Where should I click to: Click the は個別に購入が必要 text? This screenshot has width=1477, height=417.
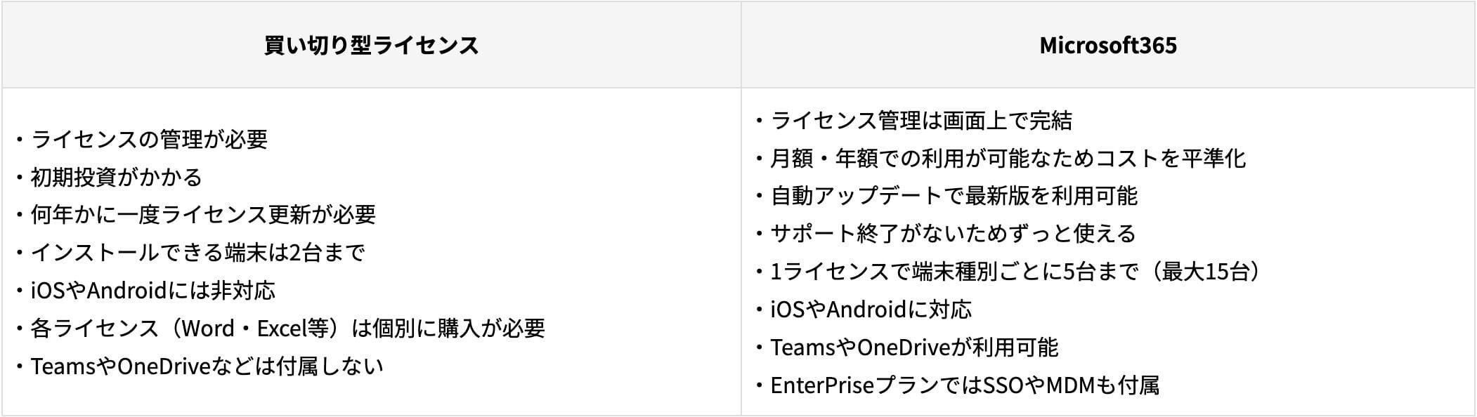(x=448, y=329)
